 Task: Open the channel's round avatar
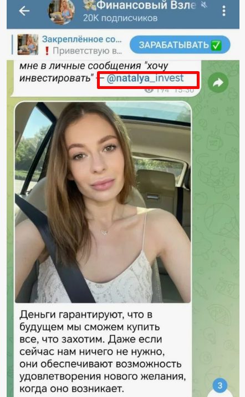coord(62,12)
